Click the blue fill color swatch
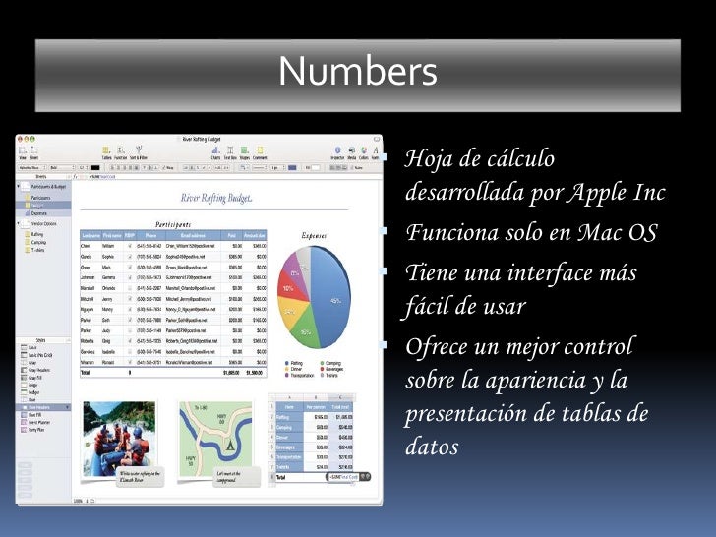The image size is (716, 537). pos(292,167)
